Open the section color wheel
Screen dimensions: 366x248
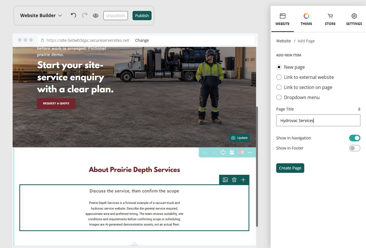coord(241,152)
